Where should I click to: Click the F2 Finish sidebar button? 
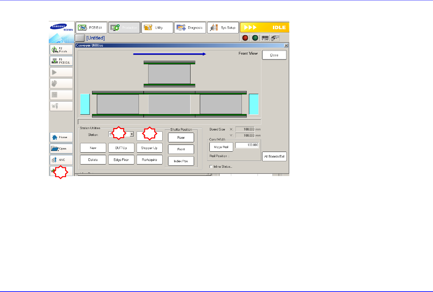pyautogui.click(x=61, y=50)
